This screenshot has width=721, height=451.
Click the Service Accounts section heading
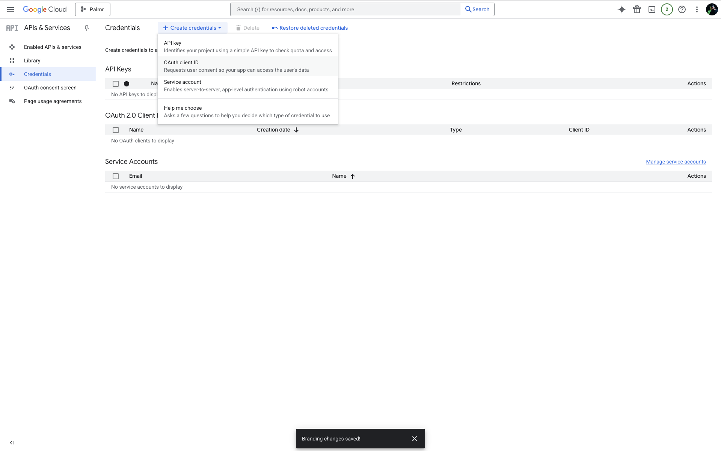point(131,162)
